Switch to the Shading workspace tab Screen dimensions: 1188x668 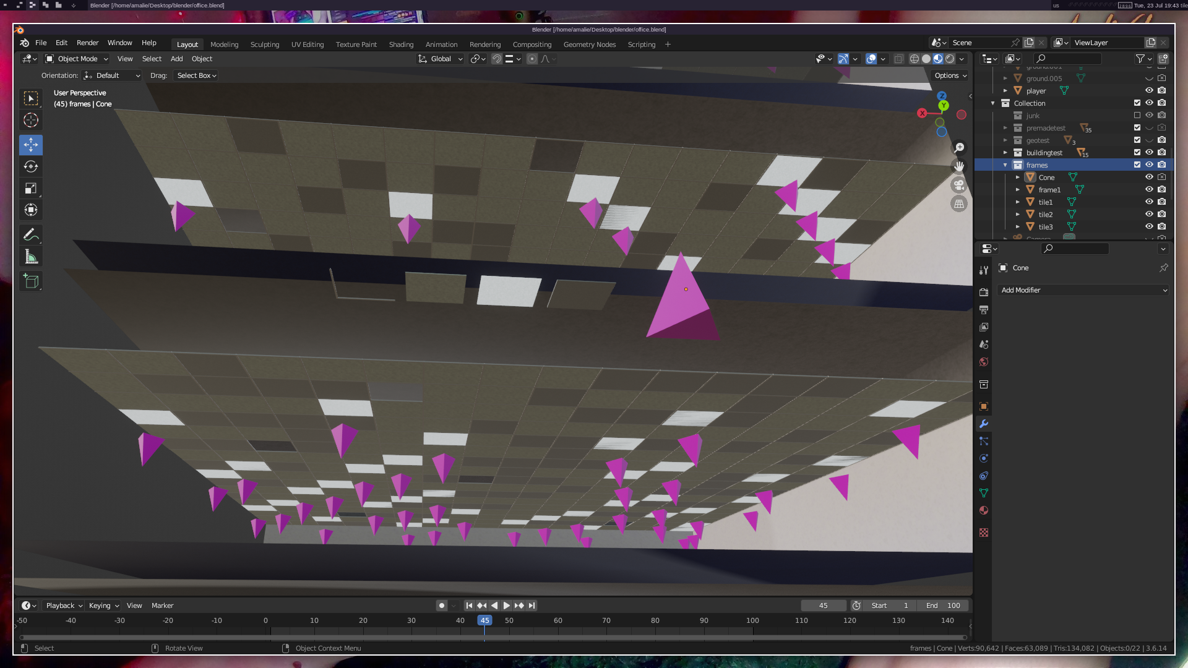pos(401,45)
